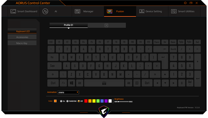Select the Off radio button
Image resolution: width=208 pixels, height=118 pixels.
click(x=79, y=101)
